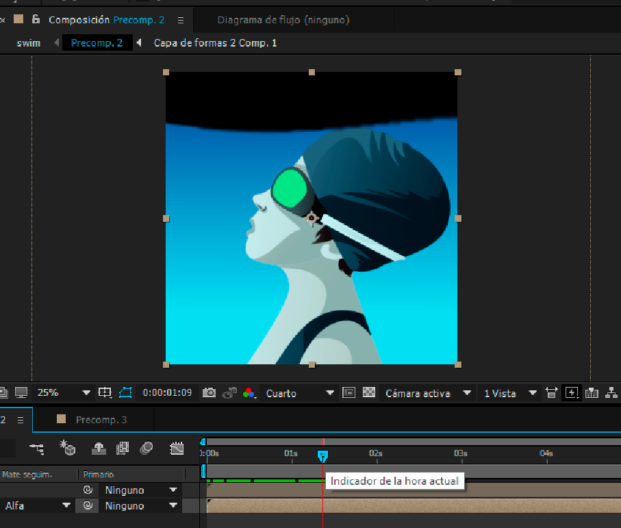621x528 pixels.
Task: Switch to the Precomp. 3 timeline tab
Action: [x=101, y=420]
